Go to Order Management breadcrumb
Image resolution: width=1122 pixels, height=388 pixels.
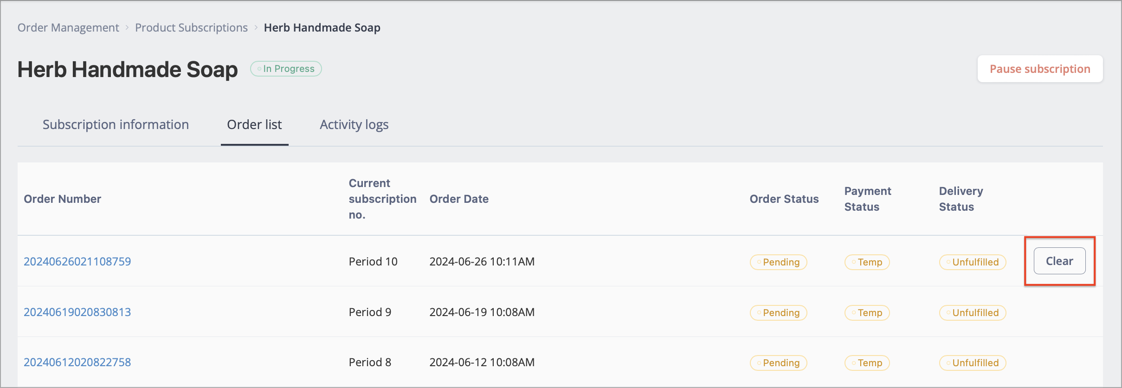(68, 28)
